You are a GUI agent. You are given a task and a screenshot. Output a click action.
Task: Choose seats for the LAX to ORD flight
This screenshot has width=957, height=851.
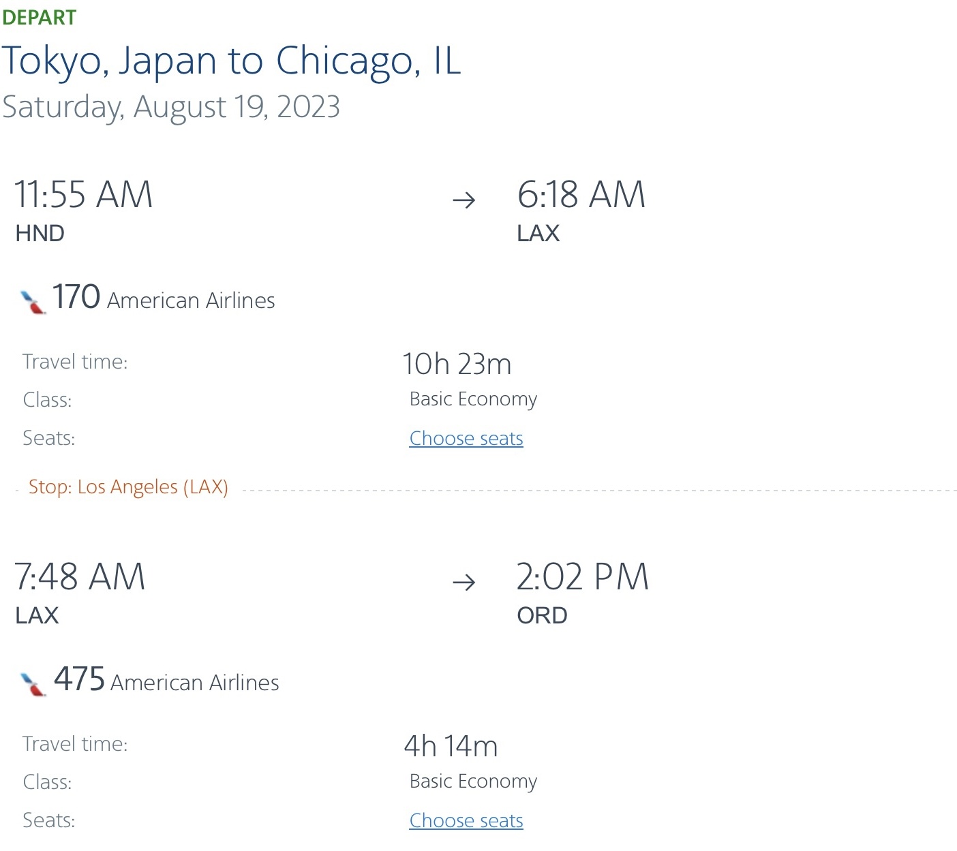point(466,821)
